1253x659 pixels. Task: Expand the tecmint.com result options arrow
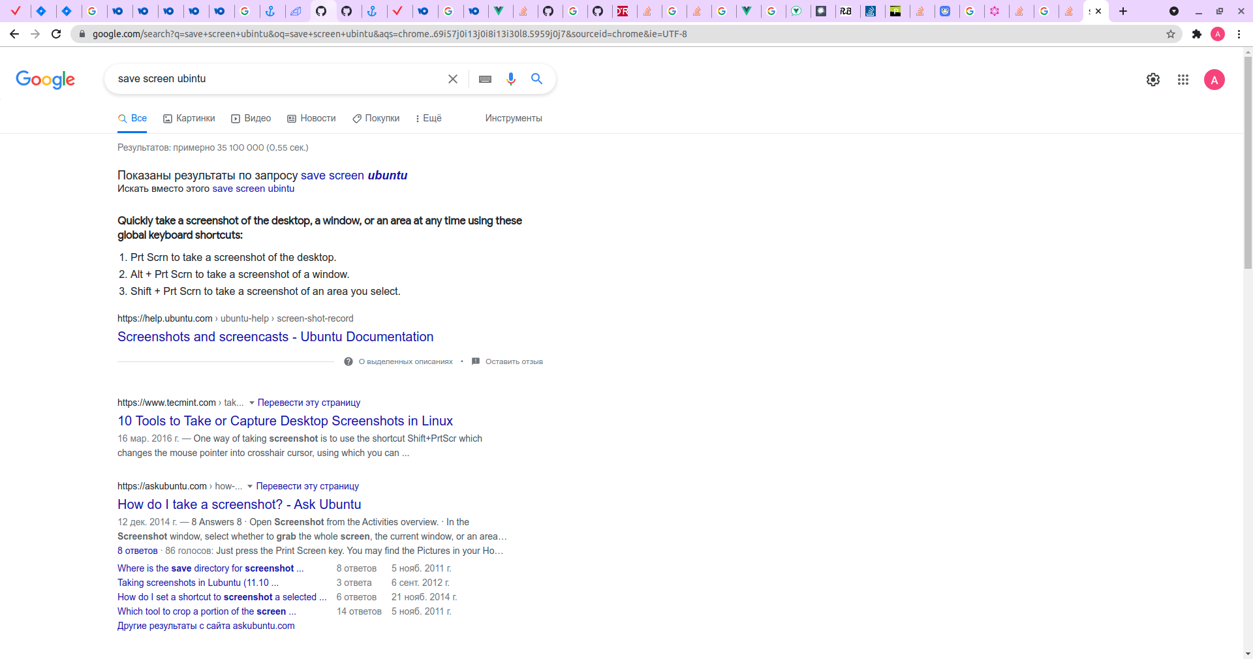point(252,403)
